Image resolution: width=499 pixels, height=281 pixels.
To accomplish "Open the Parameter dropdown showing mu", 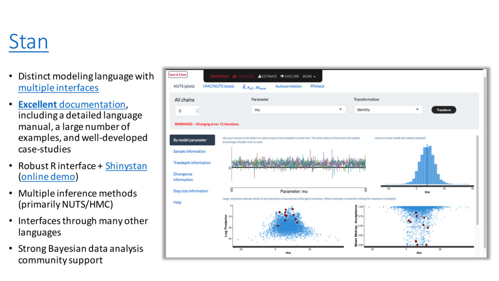I will [x=299, y=110].
